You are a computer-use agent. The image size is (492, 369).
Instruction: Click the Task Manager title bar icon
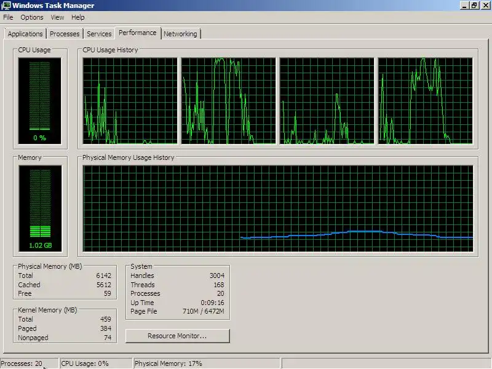[x=6, y=6]
